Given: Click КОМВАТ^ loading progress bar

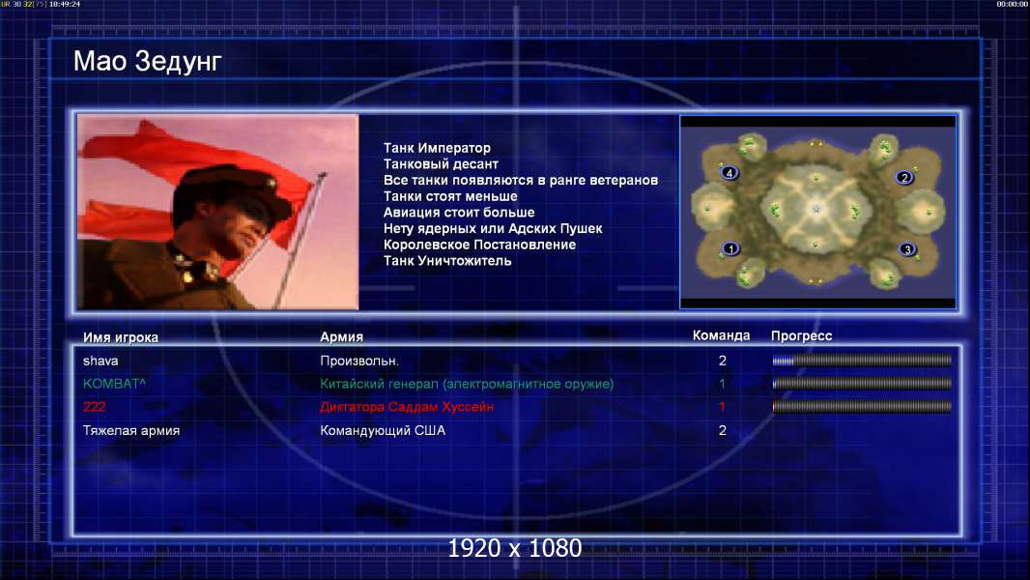Looking at the screenshot, I should click(862, 383).
